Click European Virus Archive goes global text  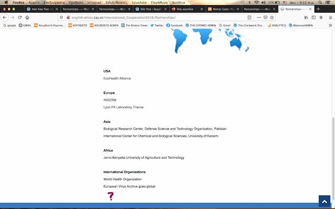[129, 187]
